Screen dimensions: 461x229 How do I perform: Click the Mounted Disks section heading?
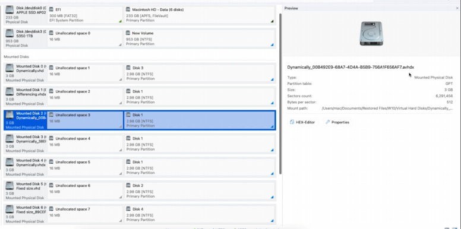pos(16,57)
